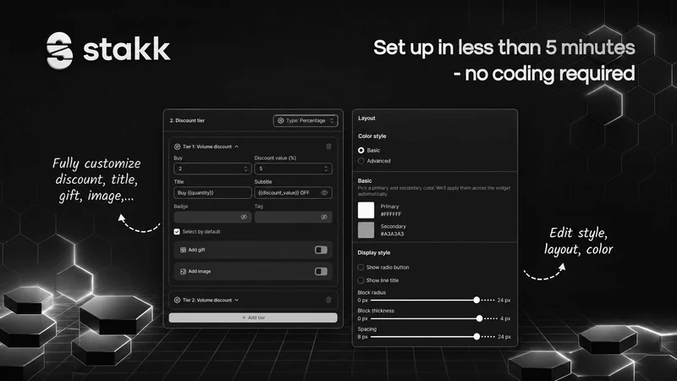Open the Primary #FFFFFF color swatch
This screenshot has height=381, width=677.
point(366,210)
